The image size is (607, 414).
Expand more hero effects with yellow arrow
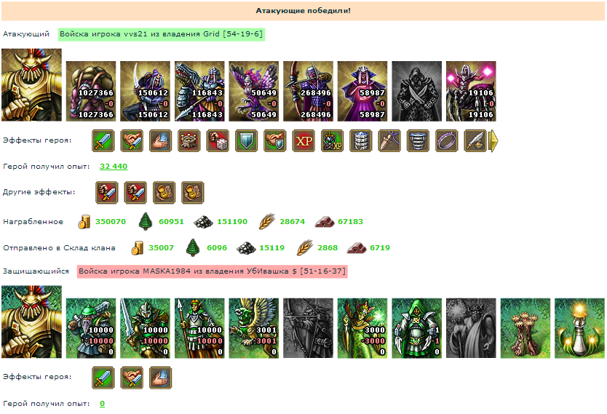click(494, 141)
